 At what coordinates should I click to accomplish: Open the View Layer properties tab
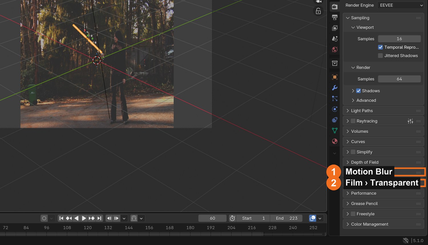pos(335,28)
